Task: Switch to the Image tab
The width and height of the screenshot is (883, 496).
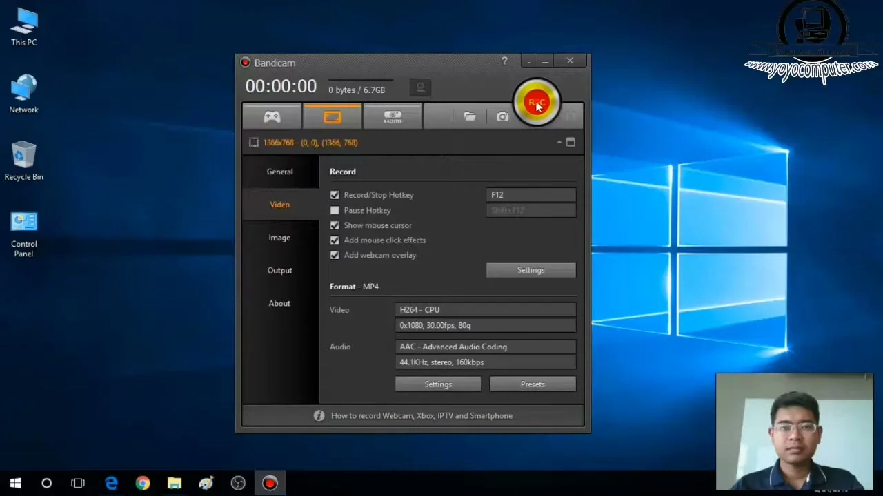Action: pyautogui.click(x=280, y=238)
